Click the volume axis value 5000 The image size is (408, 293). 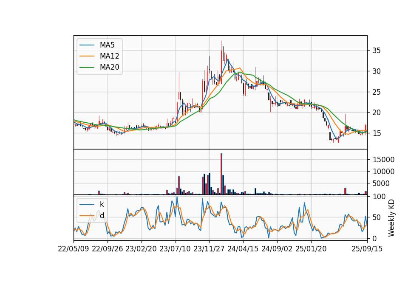(x=381, y=183)
